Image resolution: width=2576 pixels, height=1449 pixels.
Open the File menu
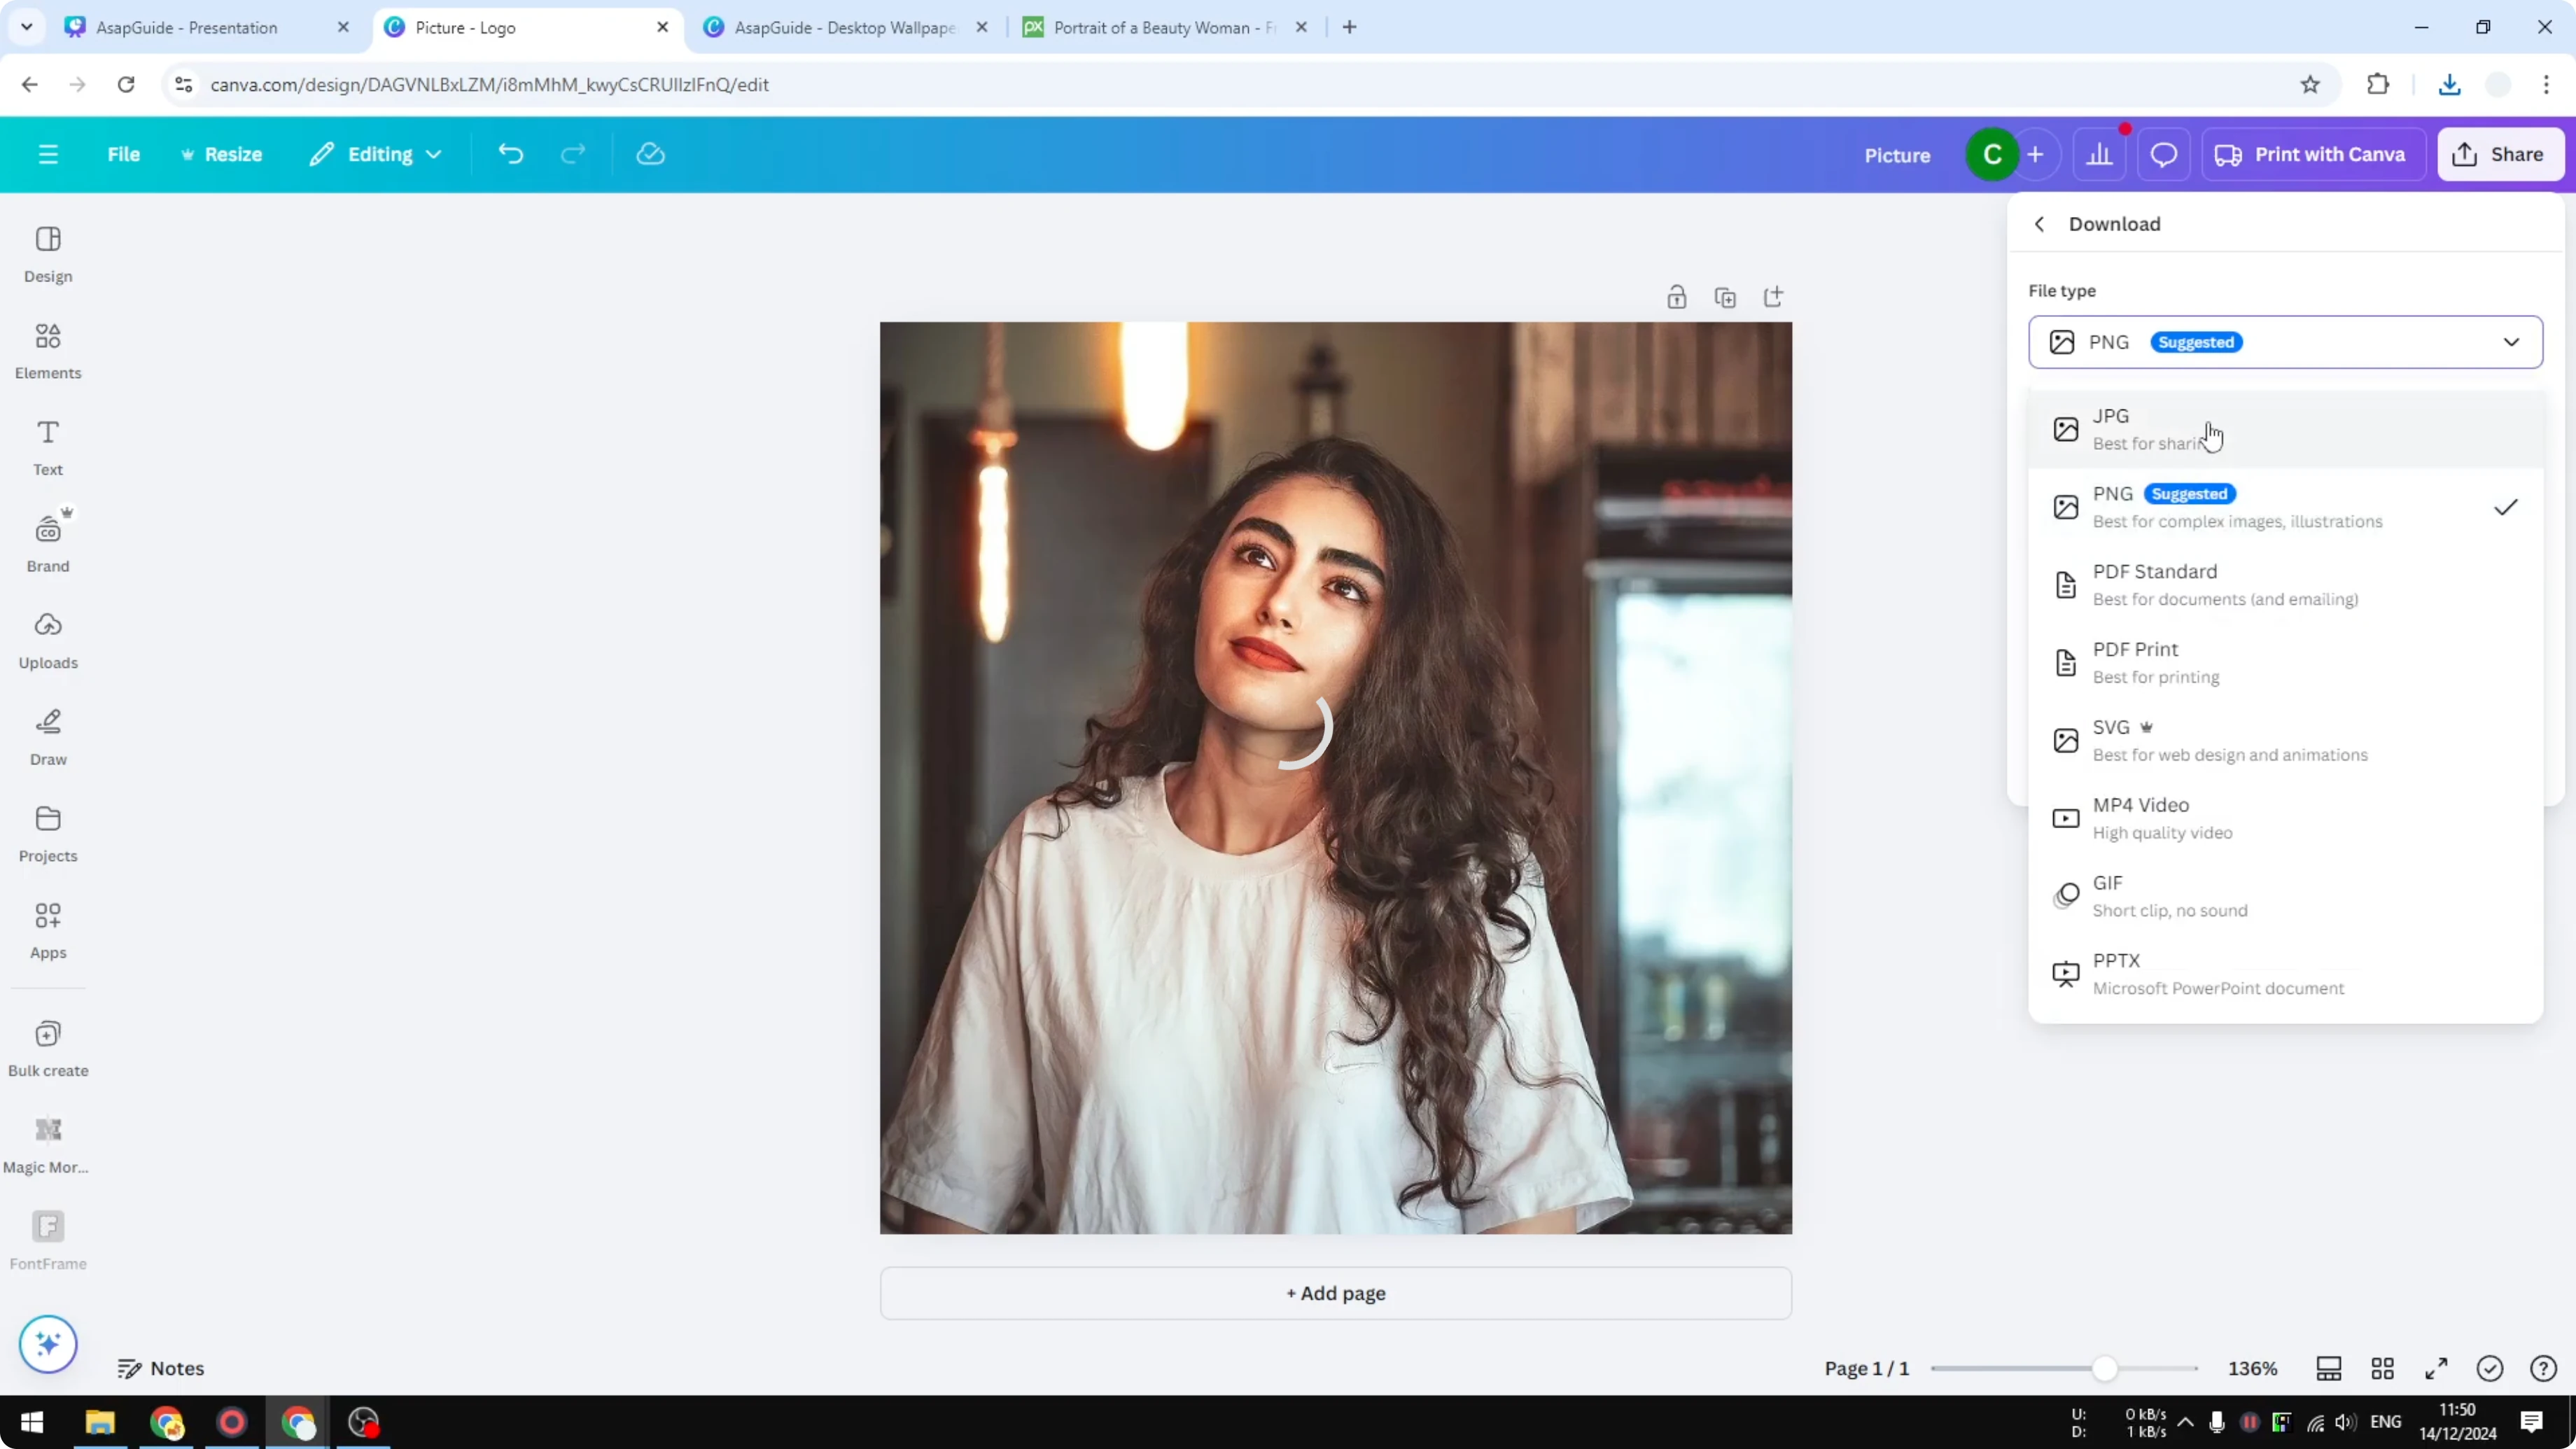pos(124,154)
